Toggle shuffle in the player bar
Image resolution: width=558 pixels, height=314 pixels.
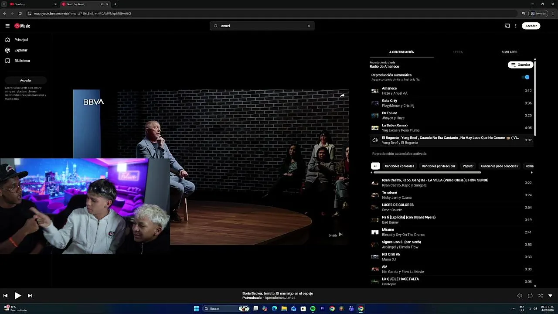pos(541,296)
